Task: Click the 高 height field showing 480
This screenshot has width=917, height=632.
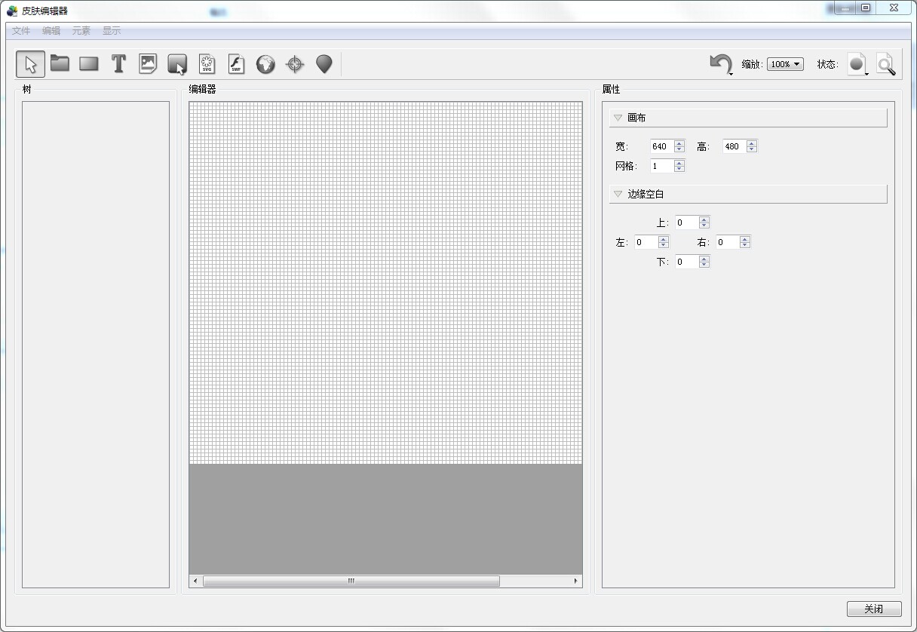Action: [734, 146]
